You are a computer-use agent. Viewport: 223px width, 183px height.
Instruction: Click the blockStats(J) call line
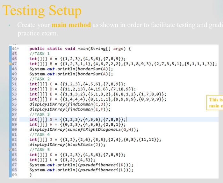coord(68,145)
